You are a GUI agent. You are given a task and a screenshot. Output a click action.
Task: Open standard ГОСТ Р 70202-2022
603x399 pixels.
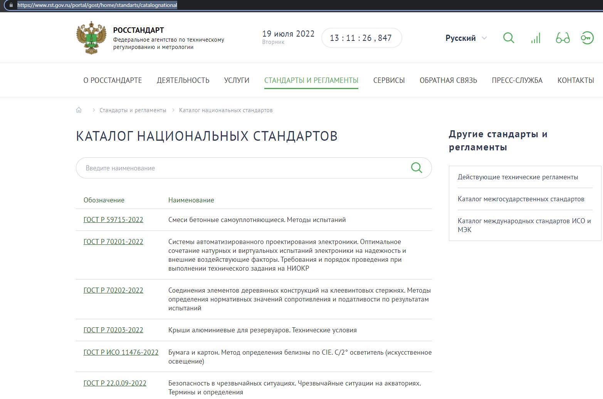coord(113,290)
